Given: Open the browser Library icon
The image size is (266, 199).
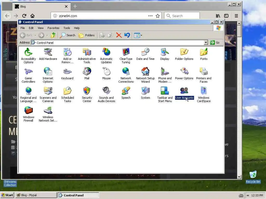Looking at the screenshot, I should (x=218, y=16).
